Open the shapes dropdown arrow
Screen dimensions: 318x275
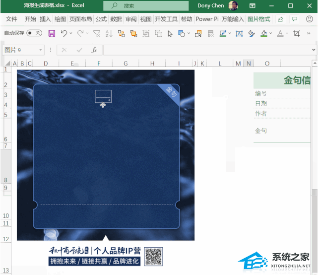pyautogui.click(x=189, y=33)
